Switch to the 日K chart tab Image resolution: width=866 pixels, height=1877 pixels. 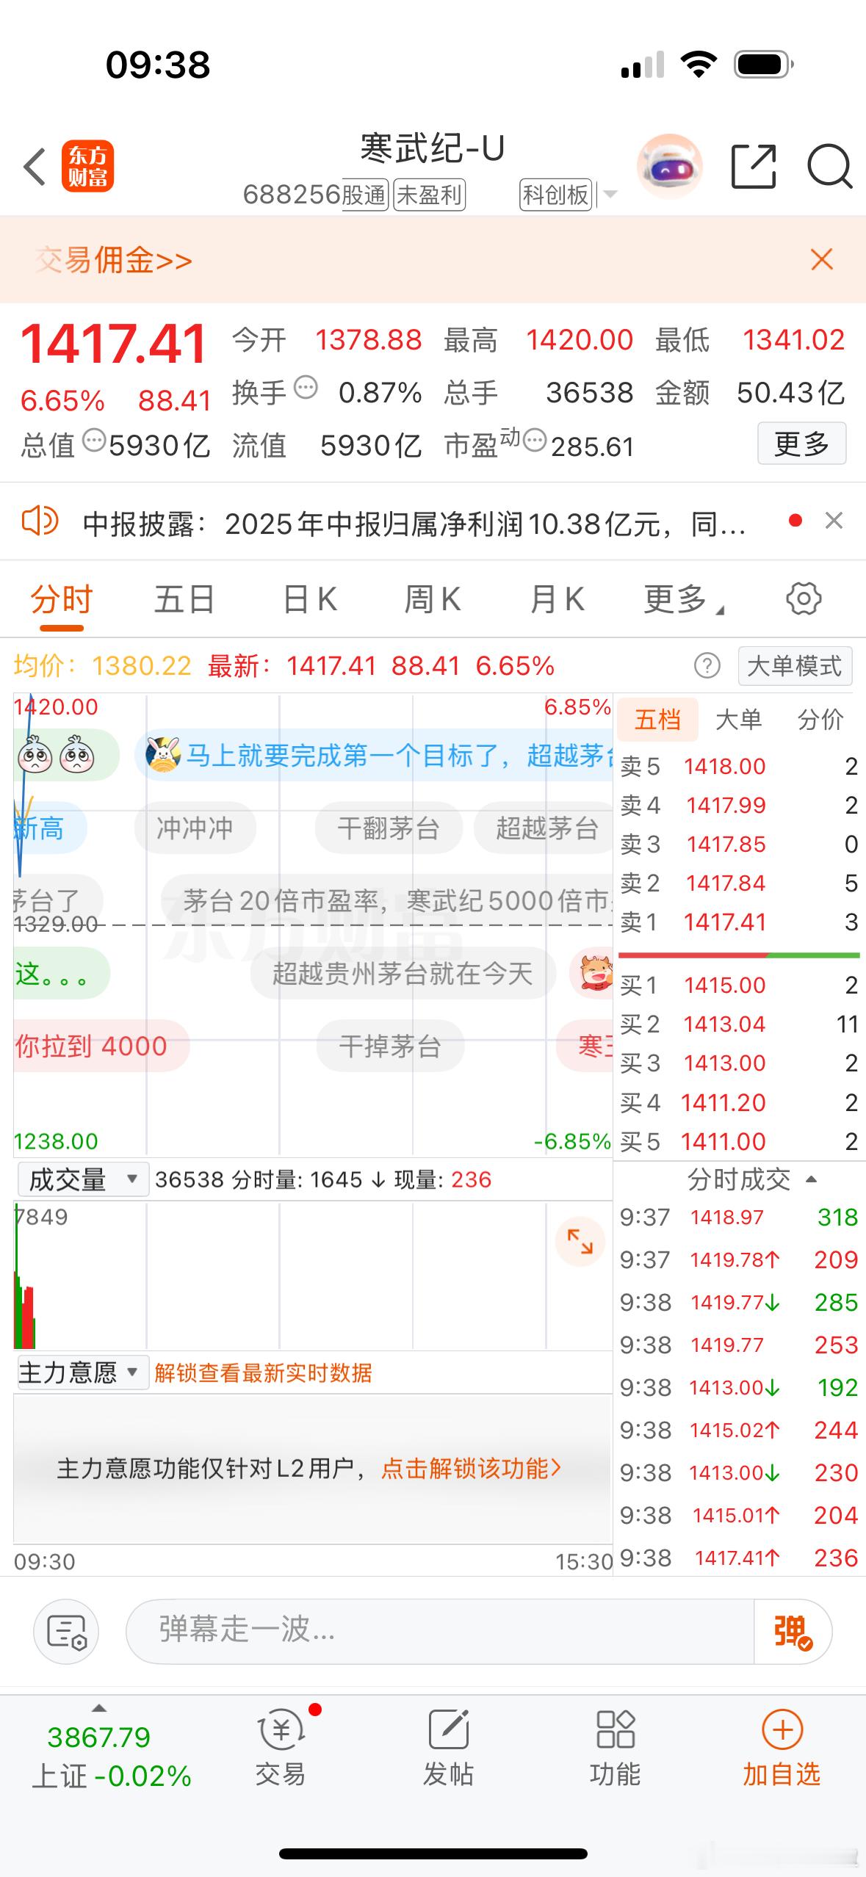(310, 599)
